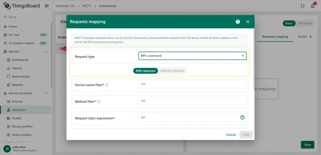Close the Requests mapping dialog

(x=248, y=22)
